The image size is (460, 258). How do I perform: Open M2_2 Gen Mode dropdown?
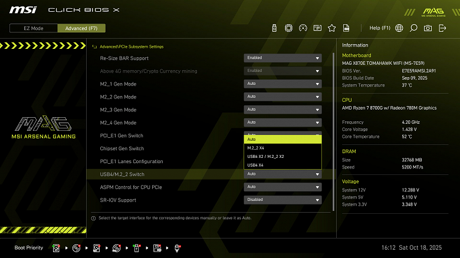[282, 97]
